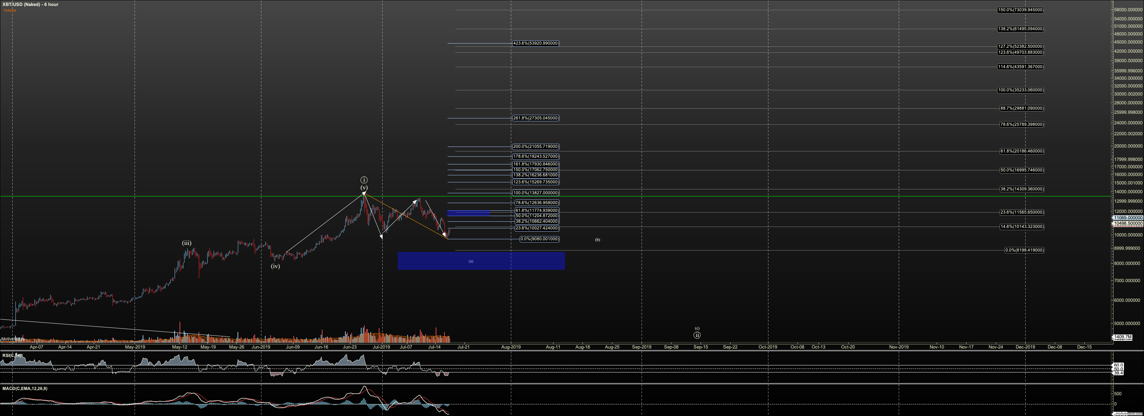The image size is (1144, 416).
Task: Select the 78.6%(12636.958000) retracement label
Action: coord(537,203)
